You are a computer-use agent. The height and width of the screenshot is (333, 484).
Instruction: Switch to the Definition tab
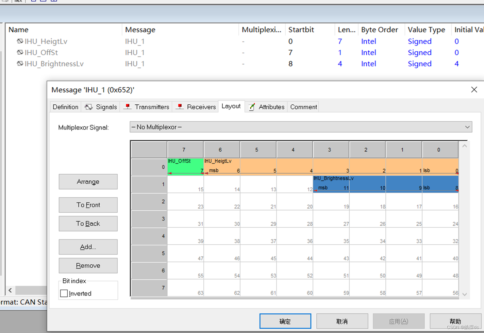(65, 106)
